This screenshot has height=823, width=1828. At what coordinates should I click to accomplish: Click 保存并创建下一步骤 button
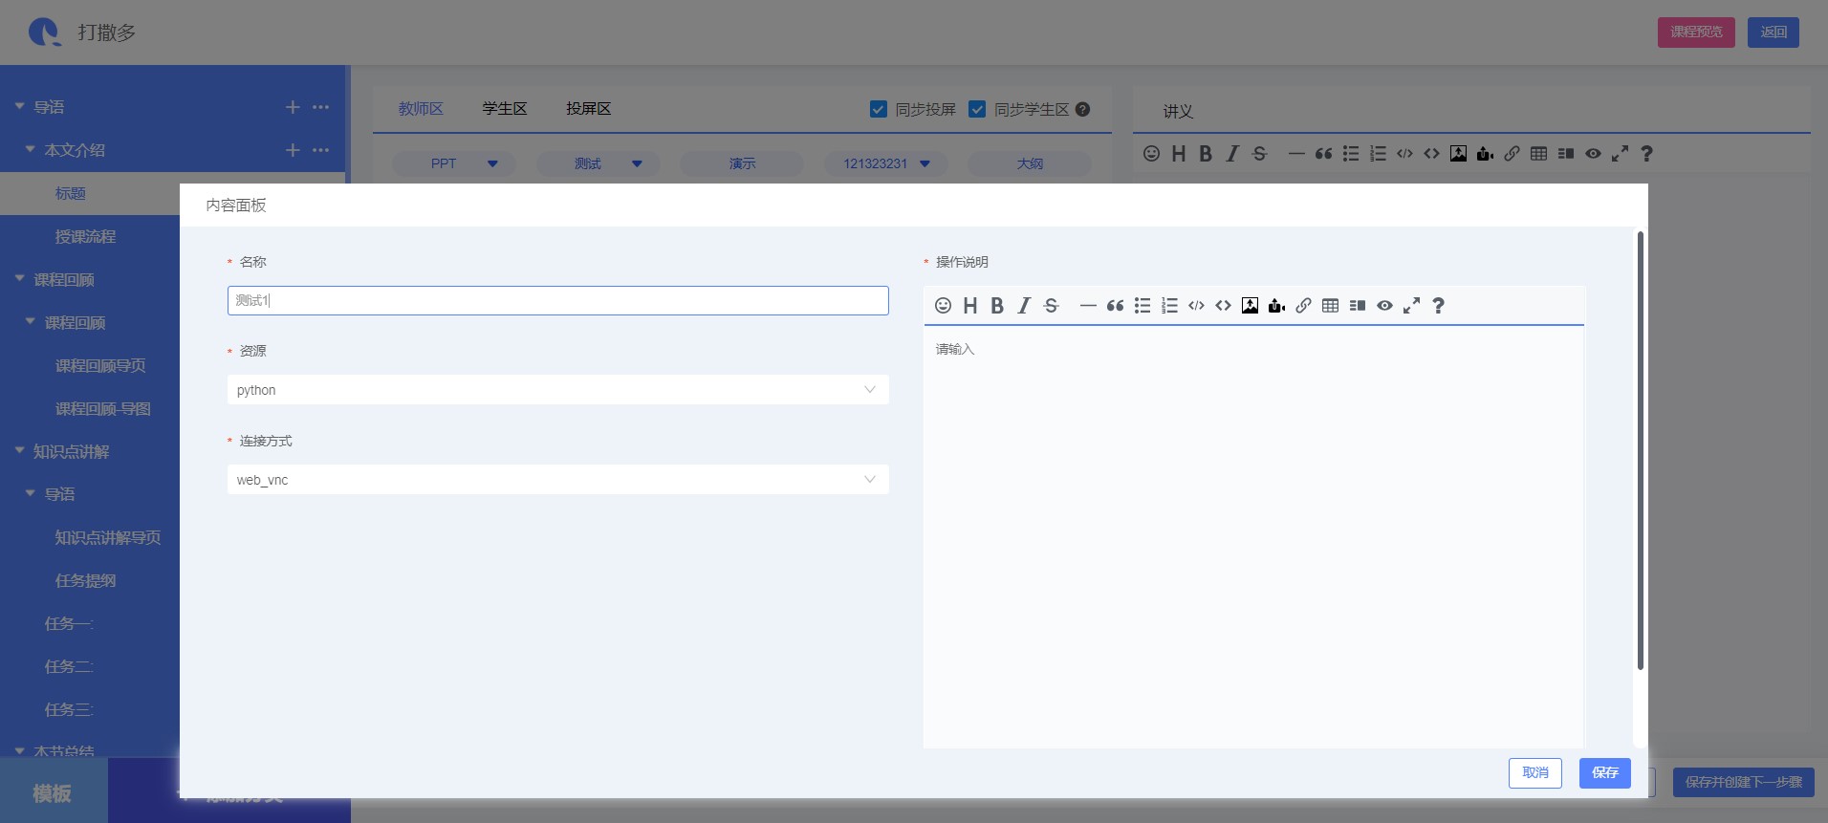(x=1743, y=782)
